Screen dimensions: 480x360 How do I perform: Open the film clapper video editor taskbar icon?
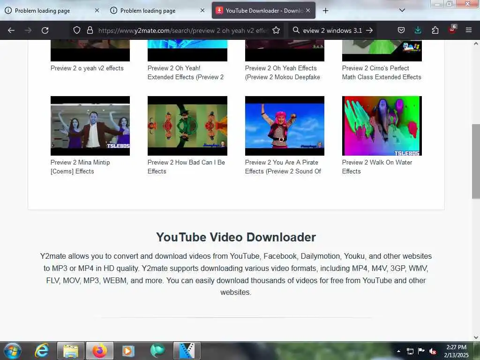coord(187,351)
